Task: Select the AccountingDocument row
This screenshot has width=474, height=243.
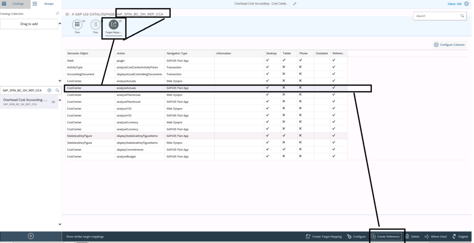Action: coord(206,74)
